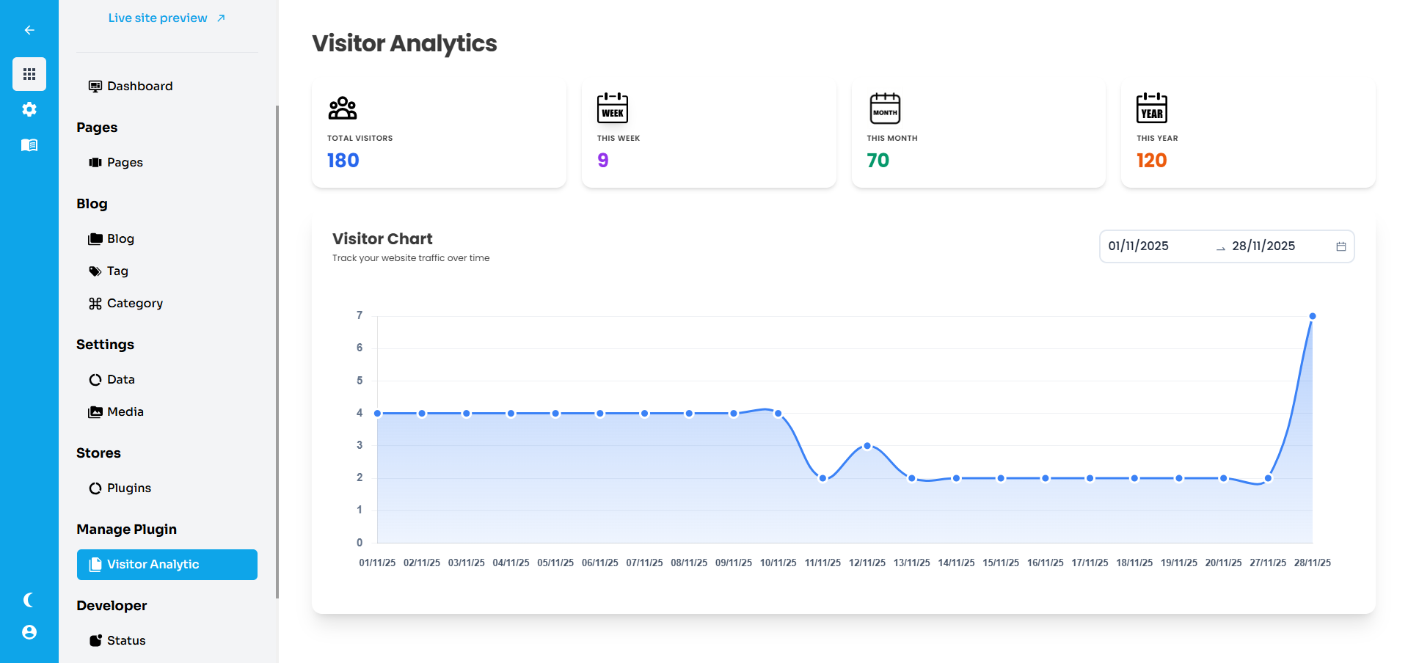Click the back arrow icon
Image resolution: width=1408 pixels, height=663 pixels.
[29, 30]
